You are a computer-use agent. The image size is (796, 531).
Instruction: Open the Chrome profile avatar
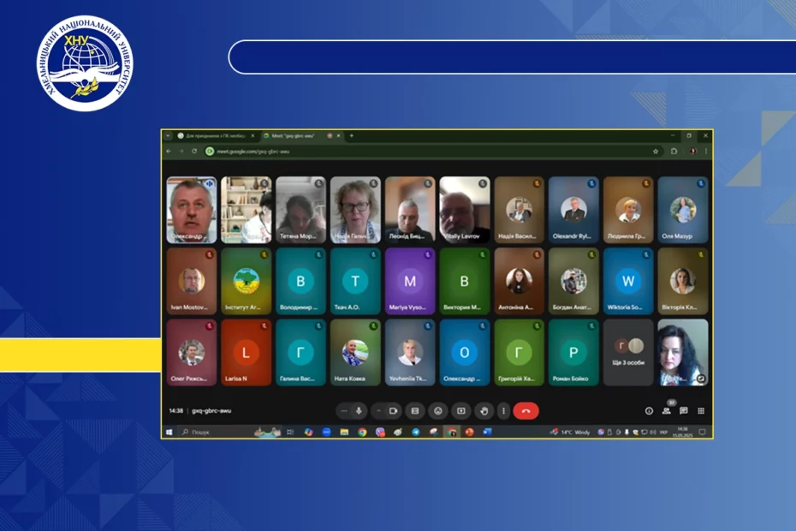pos(693,151)
